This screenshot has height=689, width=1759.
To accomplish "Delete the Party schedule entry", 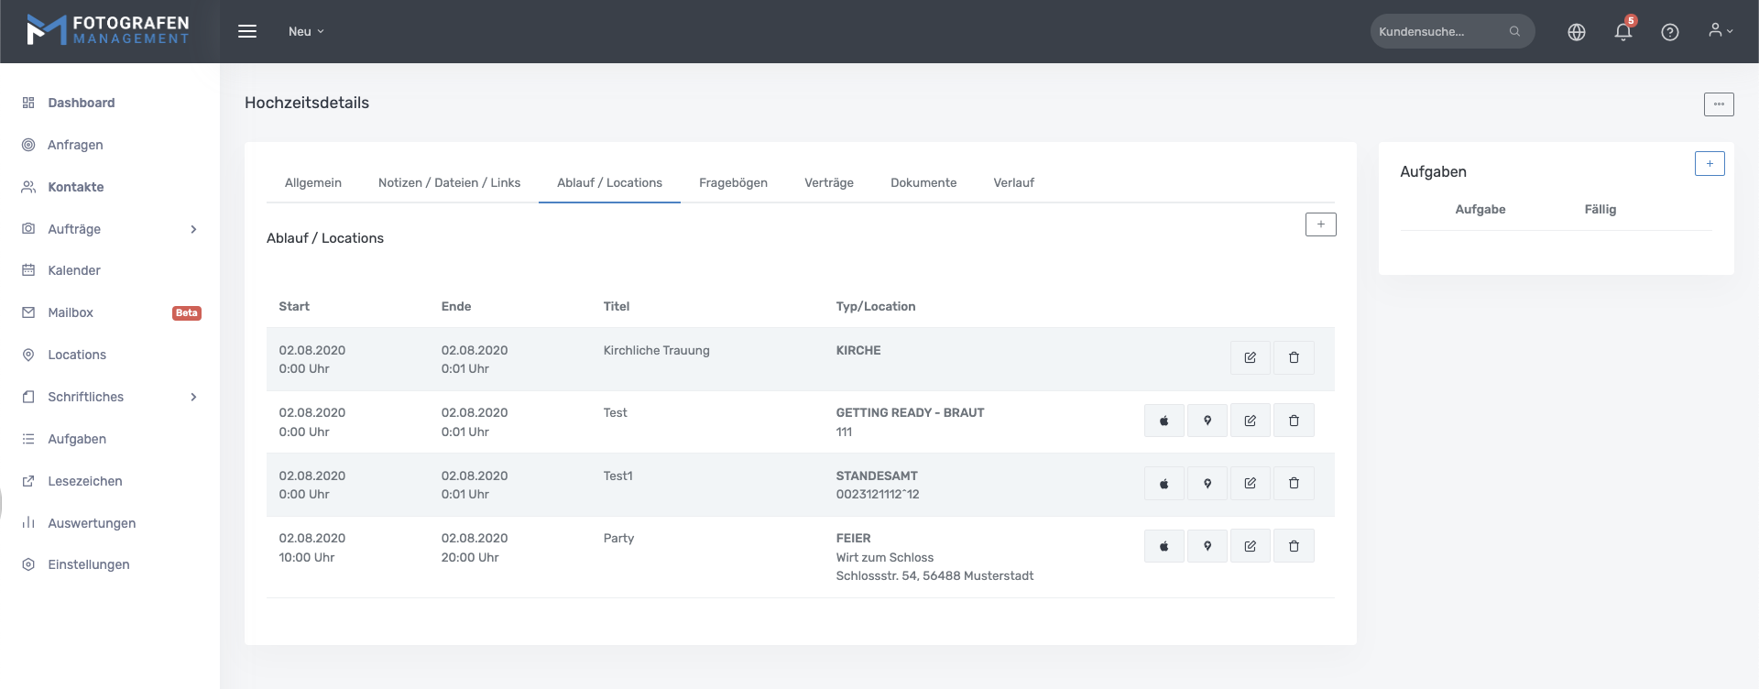I will click(x=1294, y=546).
